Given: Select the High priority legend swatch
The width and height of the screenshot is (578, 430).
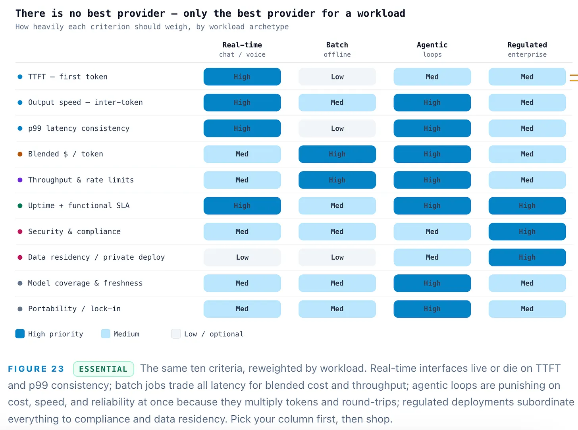Looking at the screenshot, I should pos(20,334).
